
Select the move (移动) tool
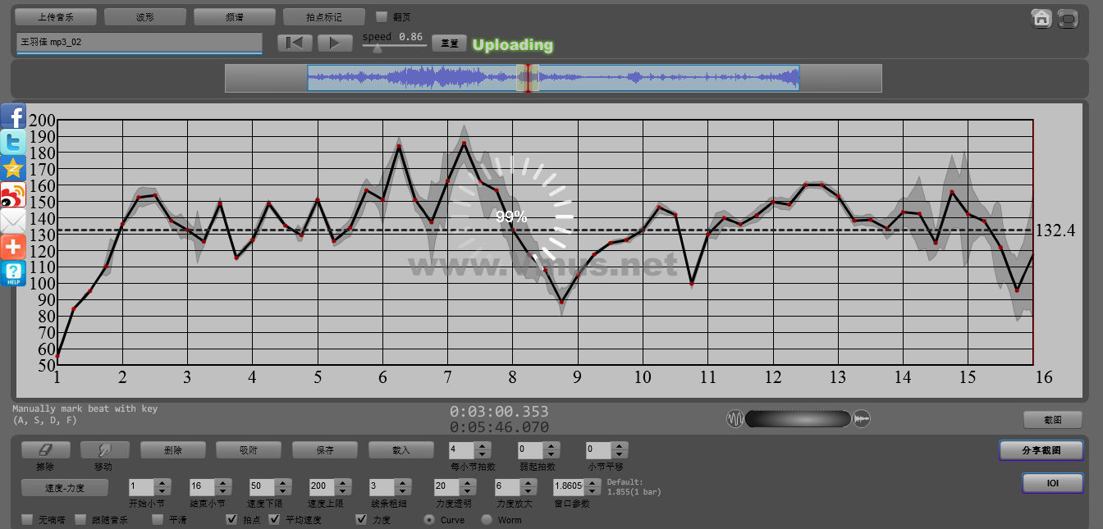(x=104, y=450)
